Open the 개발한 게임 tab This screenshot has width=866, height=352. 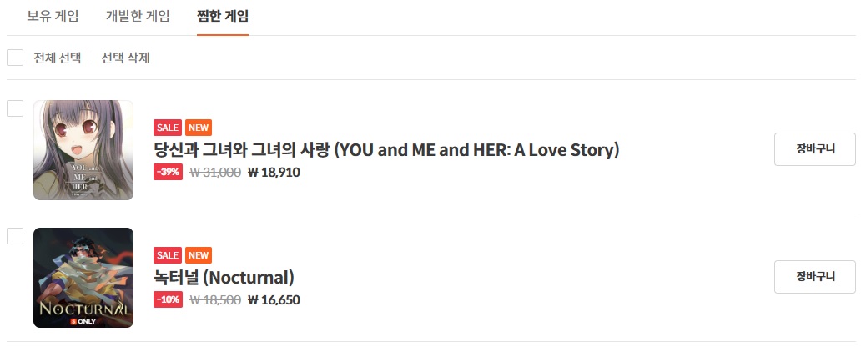click(x=138, y=16)
